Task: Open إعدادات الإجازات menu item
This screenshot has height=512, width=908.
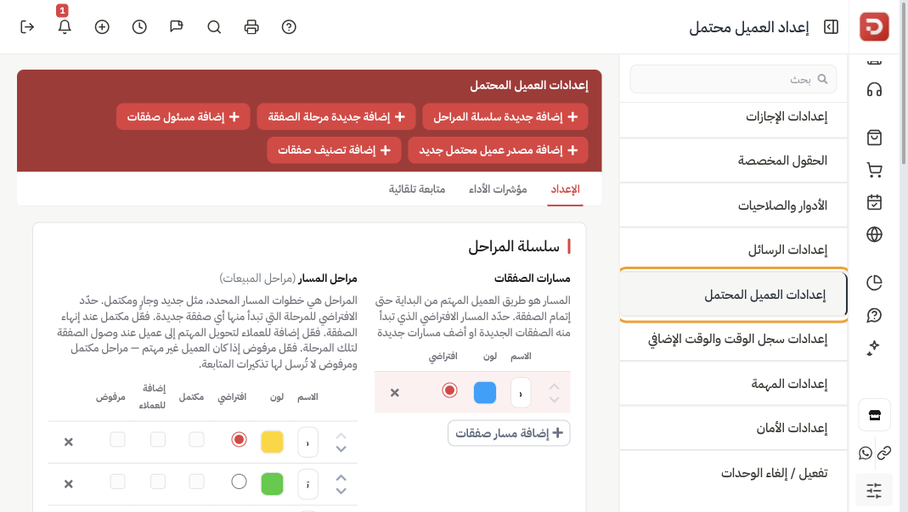Action: [x=733, y=116]
